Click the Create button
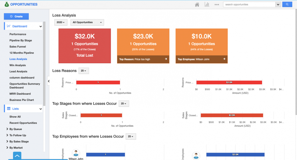This screenshot has height=160, width=297. pyautogui.click(x=16, y=16)
